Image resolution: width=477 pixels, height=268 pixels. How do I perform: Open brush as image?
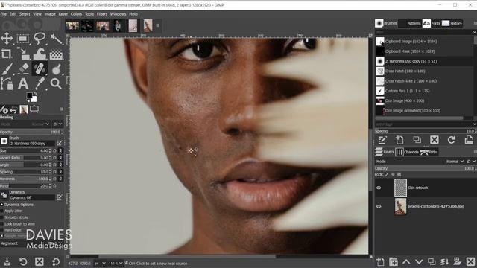pos(469,140)
